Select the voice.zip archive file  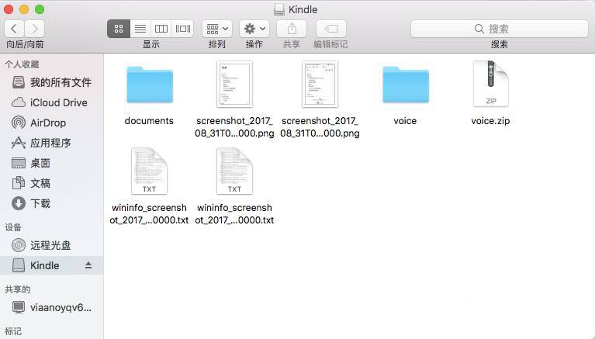pyautogui.click(x=490, y=84)
